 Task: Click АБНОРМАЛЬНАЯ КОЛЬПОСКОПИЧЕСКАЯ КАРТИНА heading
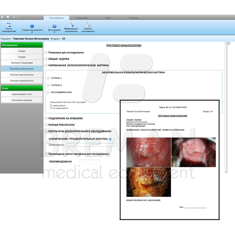(133, 72)
